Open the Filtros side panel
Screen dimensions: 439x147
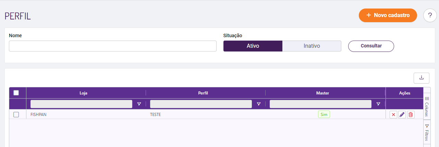click(427, 132)
